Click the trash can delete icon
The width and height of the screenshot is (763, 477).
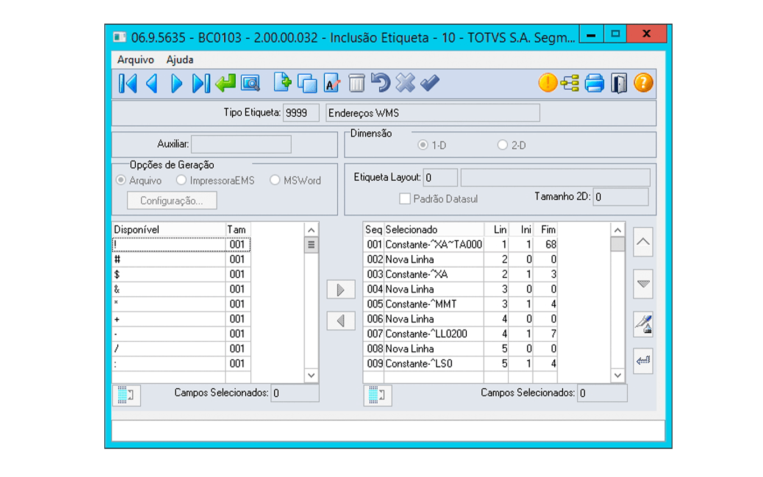click(x=356, y=84)
